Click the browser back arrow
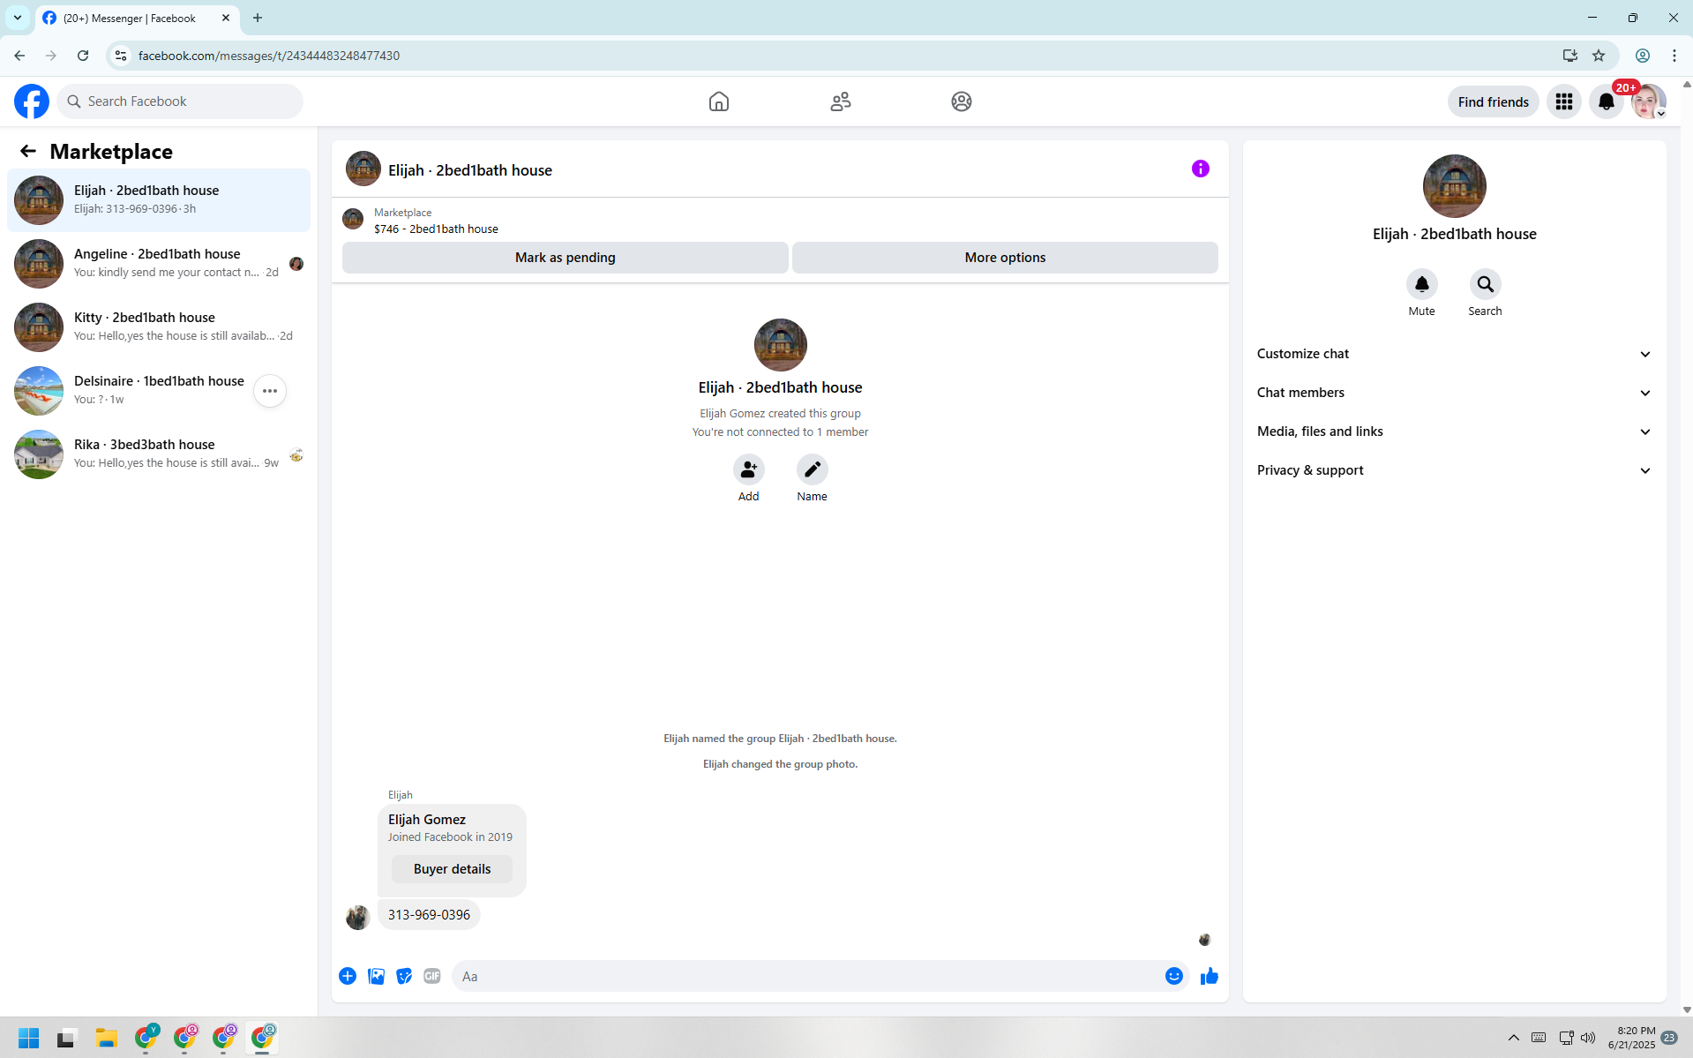 [x=19, y=56]
